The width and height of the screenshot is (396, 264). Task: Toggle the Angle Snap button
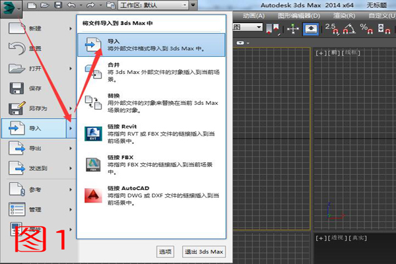(349, 28)
